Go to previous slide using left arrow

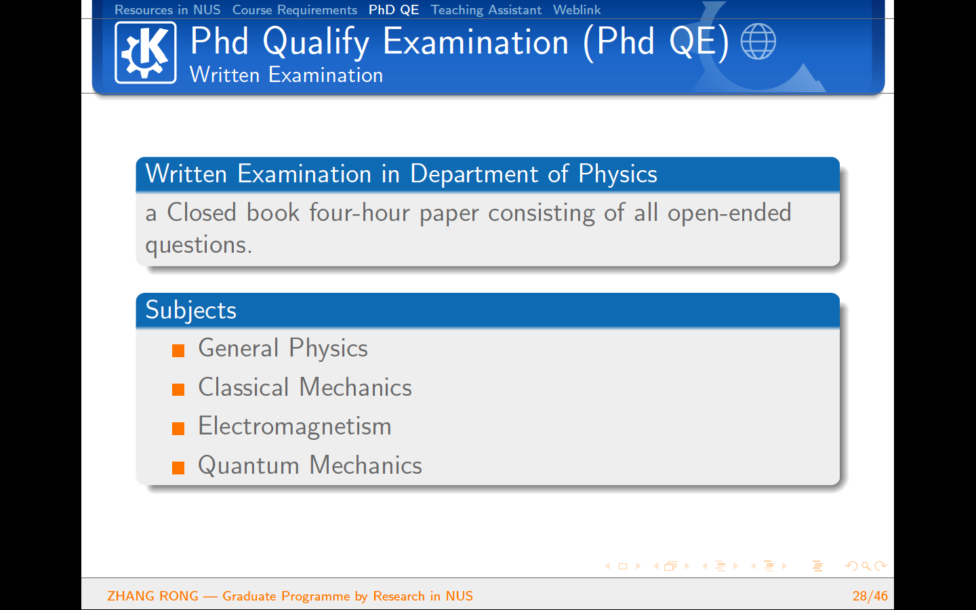tap(607, 566)
